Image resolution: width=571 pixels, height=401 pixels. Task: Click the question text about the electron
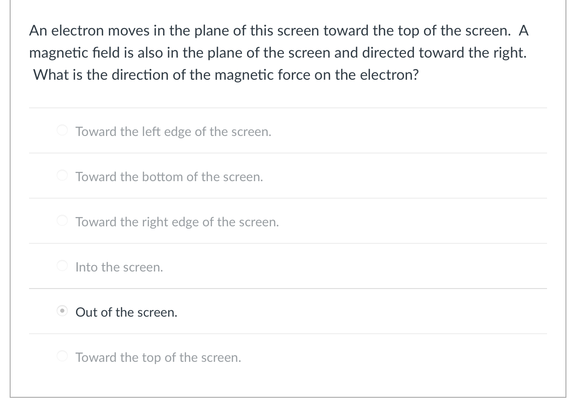click(x=279, y=52)
